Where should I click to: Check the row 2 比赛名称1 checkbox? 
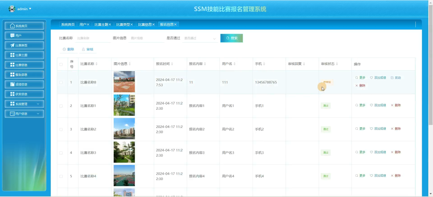pyautogui.click(x=61, y=106)
